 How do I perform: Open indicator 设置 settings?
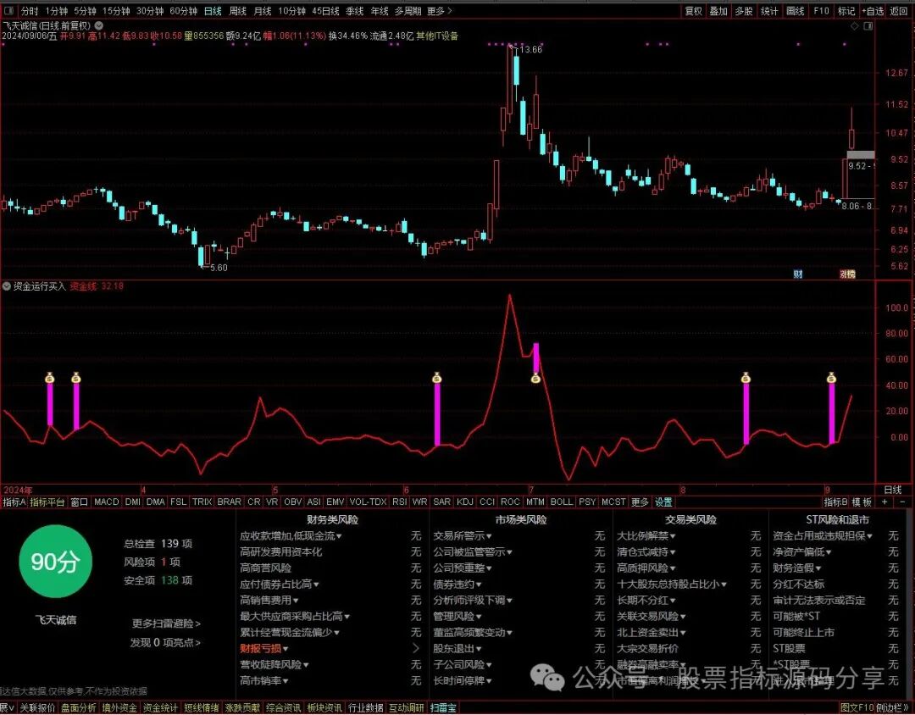(x=663, y=502)
